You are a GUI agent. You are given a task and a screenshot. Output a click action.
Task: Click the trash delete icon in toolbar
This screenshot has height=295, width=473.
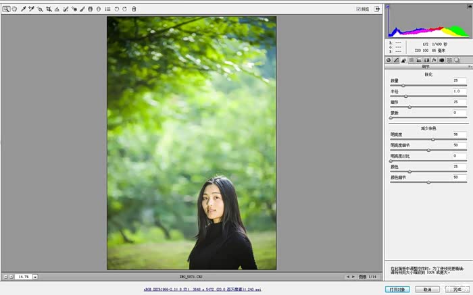coord(134,9)
